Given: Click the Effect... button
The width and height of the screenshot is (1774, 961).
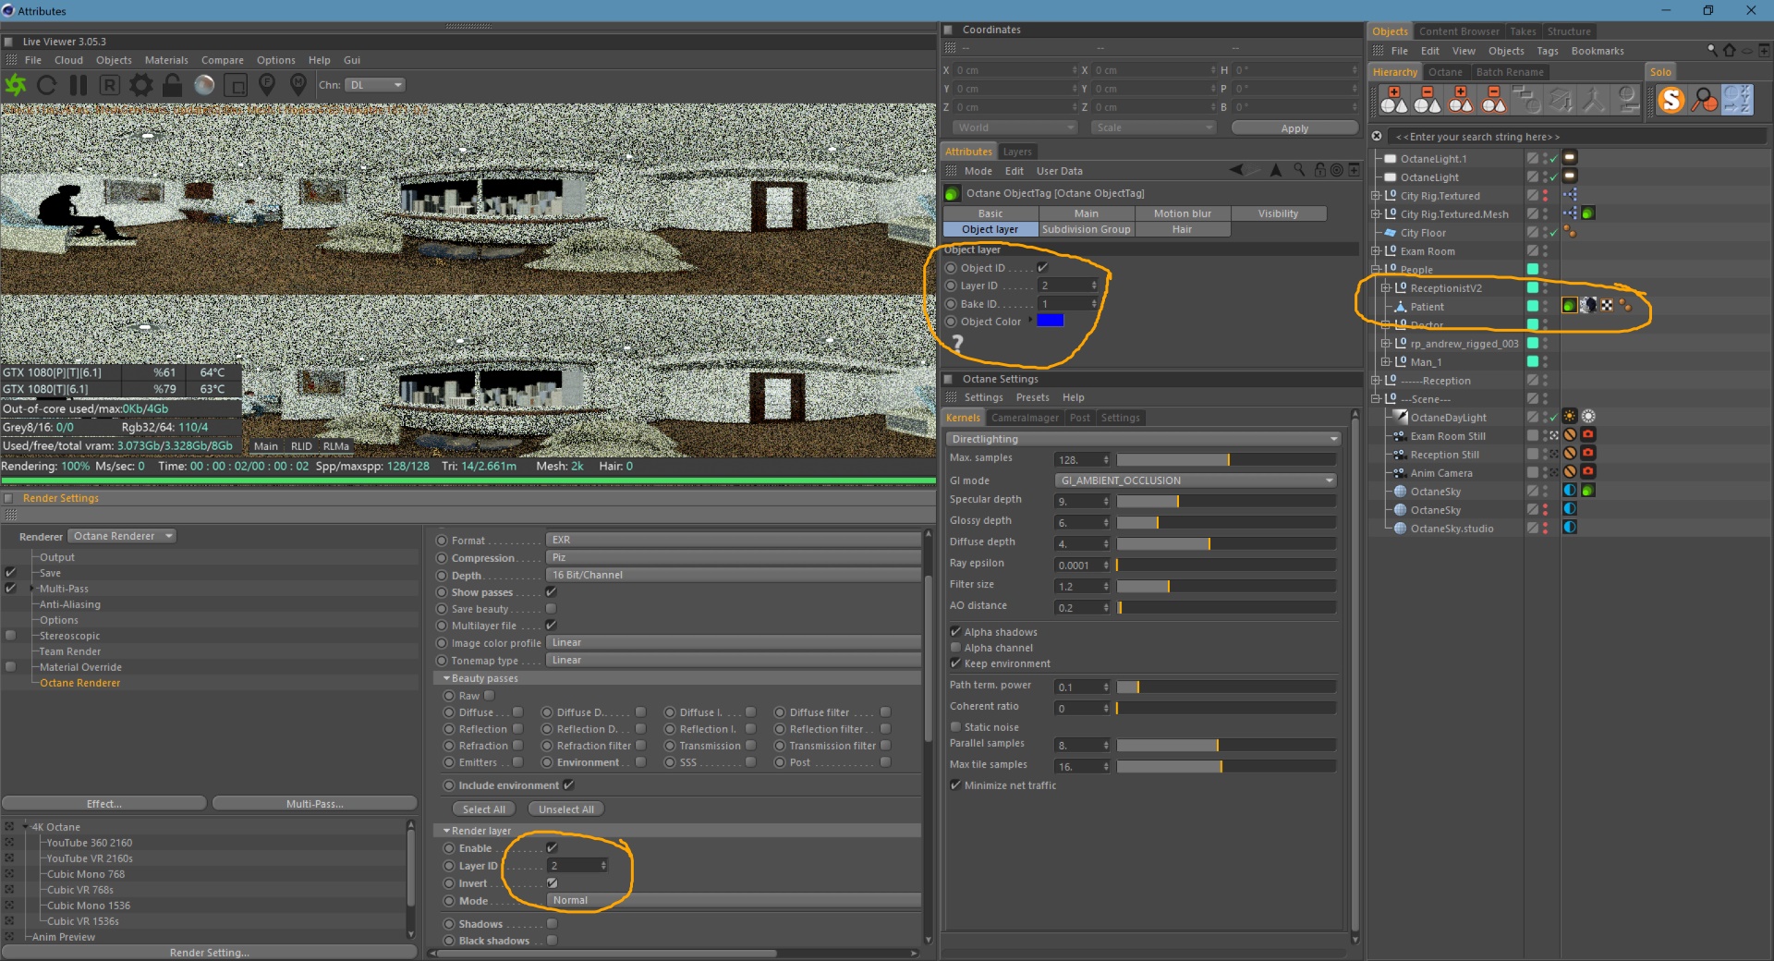Looking at the screenshot, I should 103,804.
